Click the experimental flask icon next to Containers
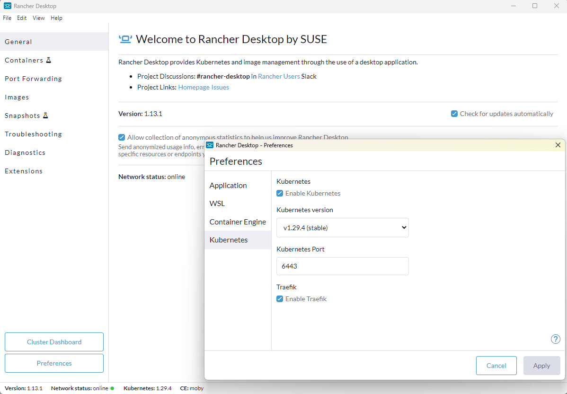The image size is (567, 394). click(48, 60)
